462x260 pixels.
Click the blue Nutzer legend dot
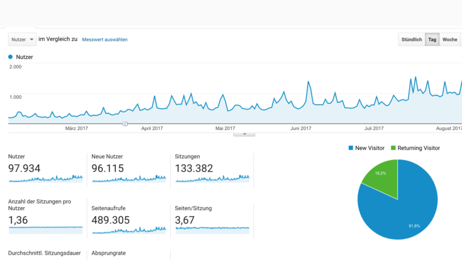point(10,57)
